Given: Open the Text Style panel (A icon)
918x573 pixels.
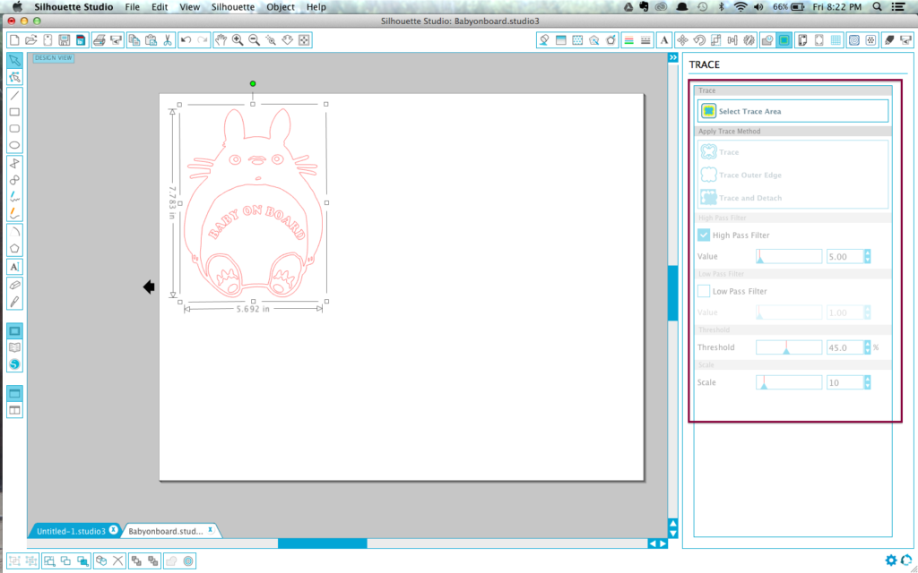Looking at the screenshot, I should click(664, 40).
